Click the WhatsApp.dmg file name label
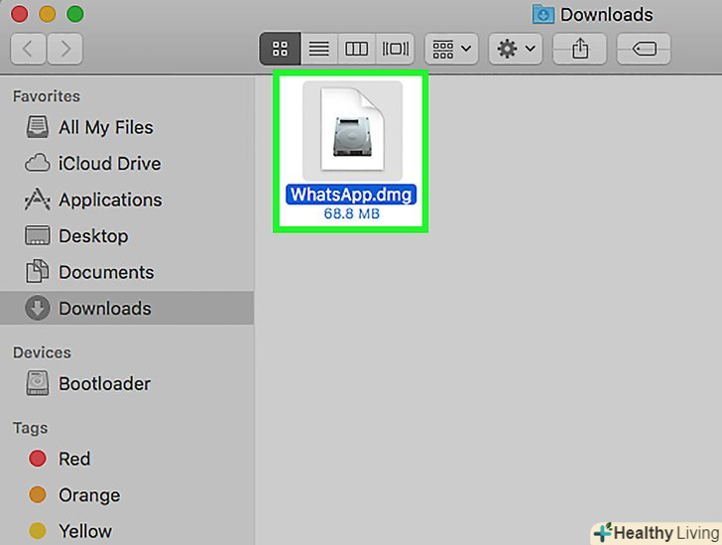This screenshot has height=545, width=722. coord(351,195)
